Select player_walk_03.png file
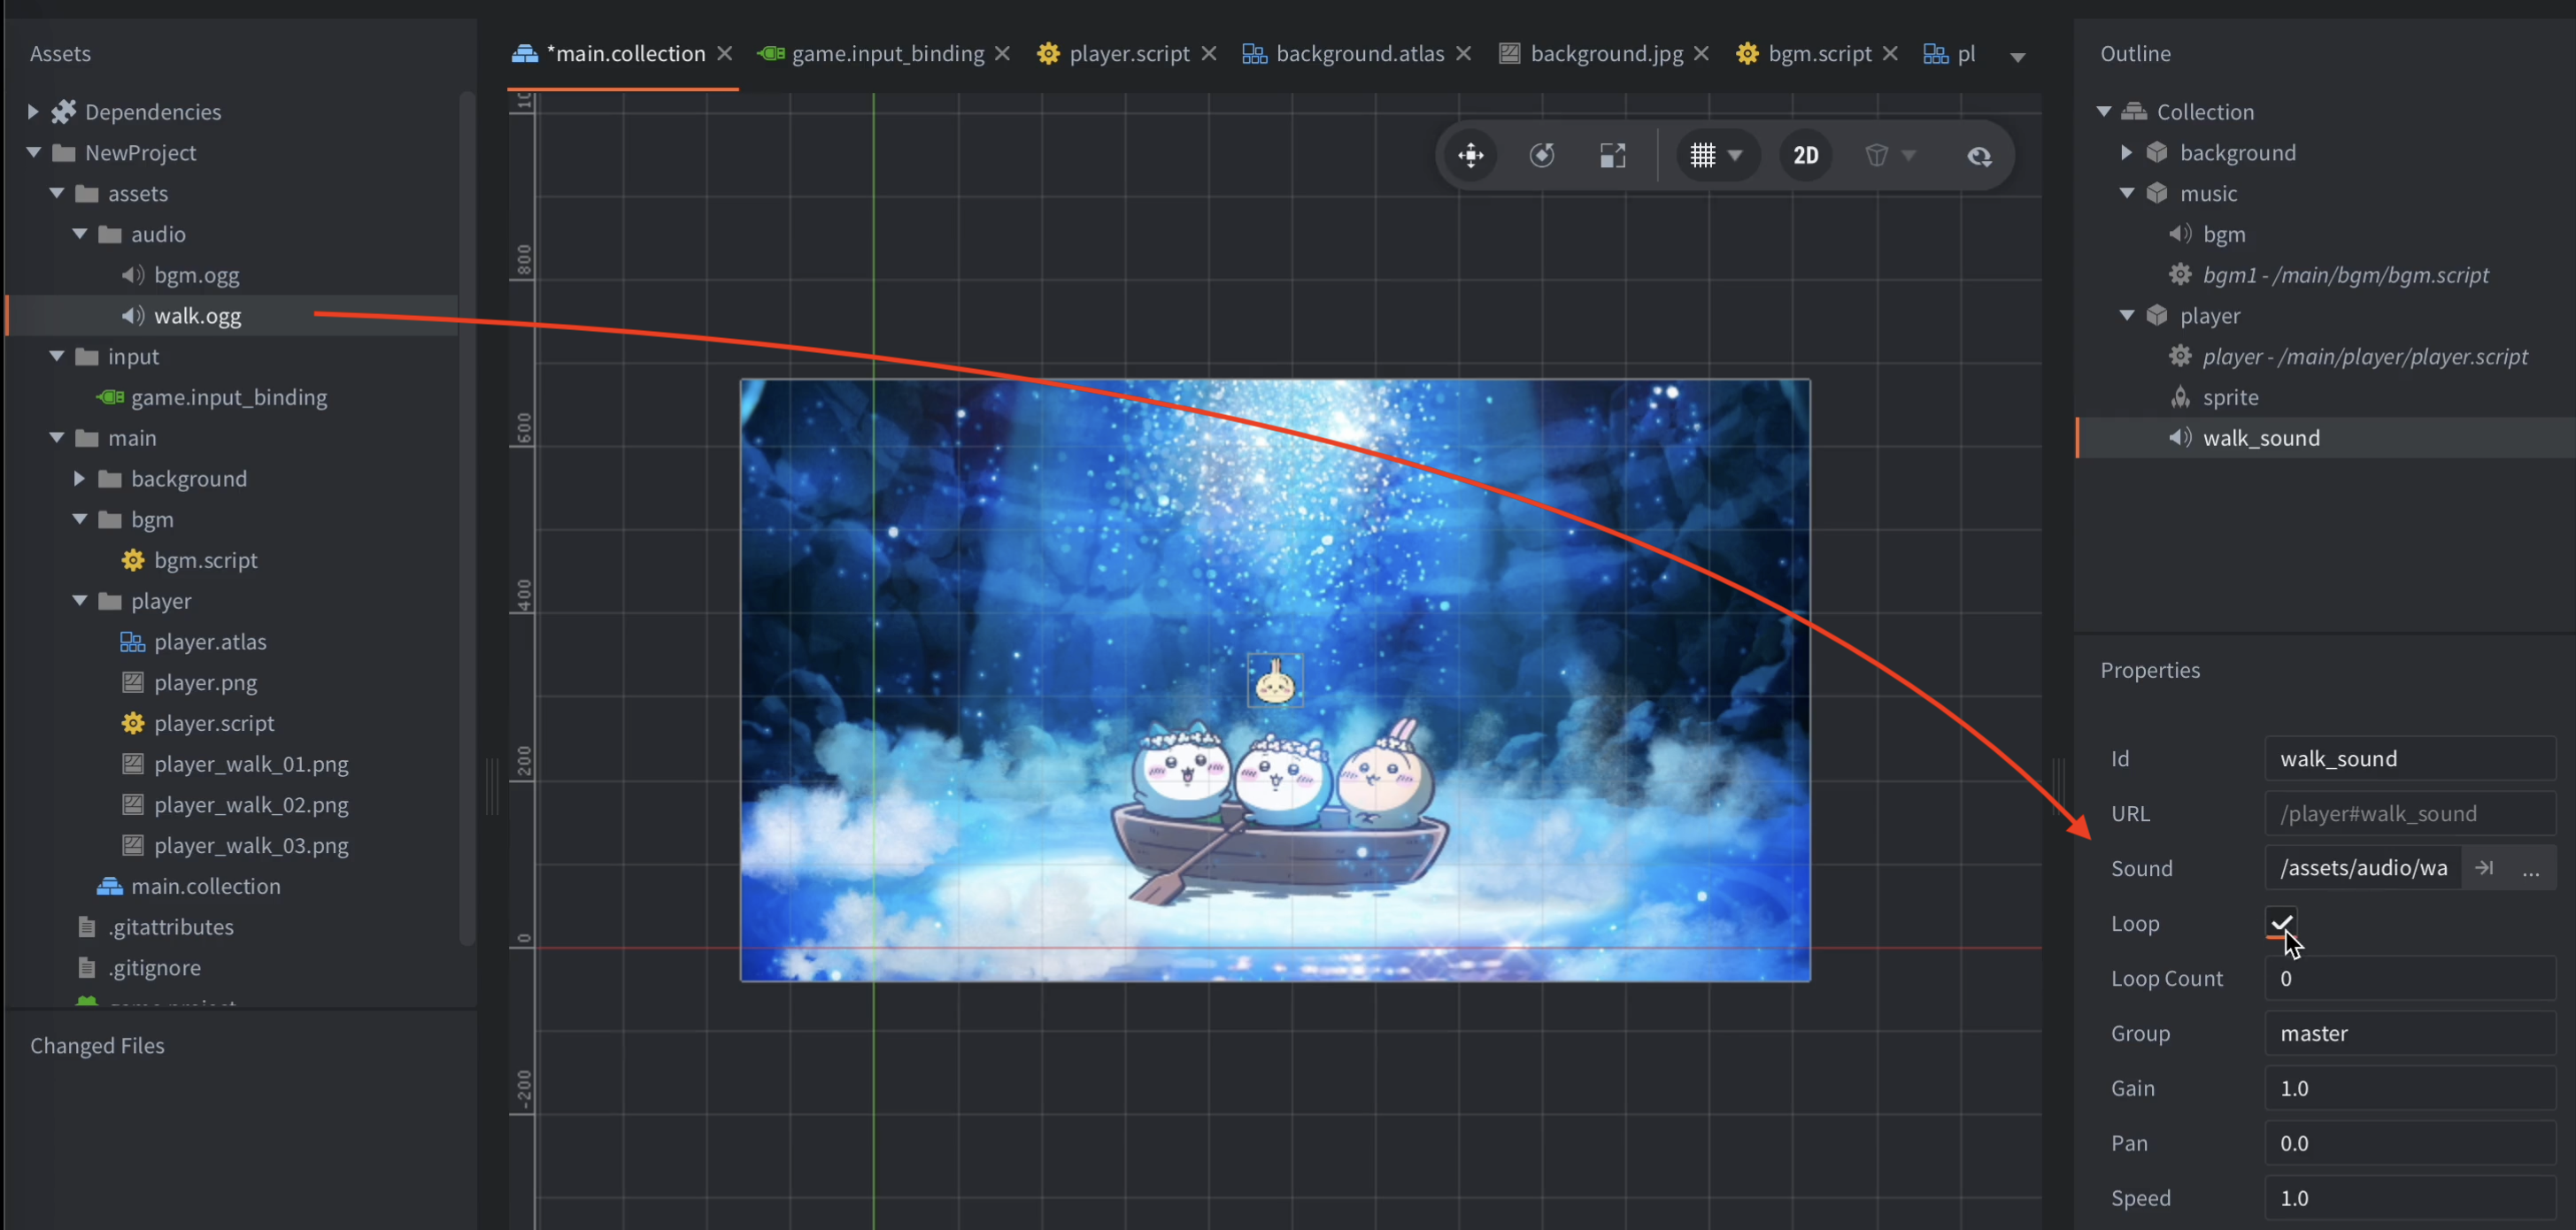Image resolution: width=2576 pixels, height=1230 pixels. pos(232,845)
